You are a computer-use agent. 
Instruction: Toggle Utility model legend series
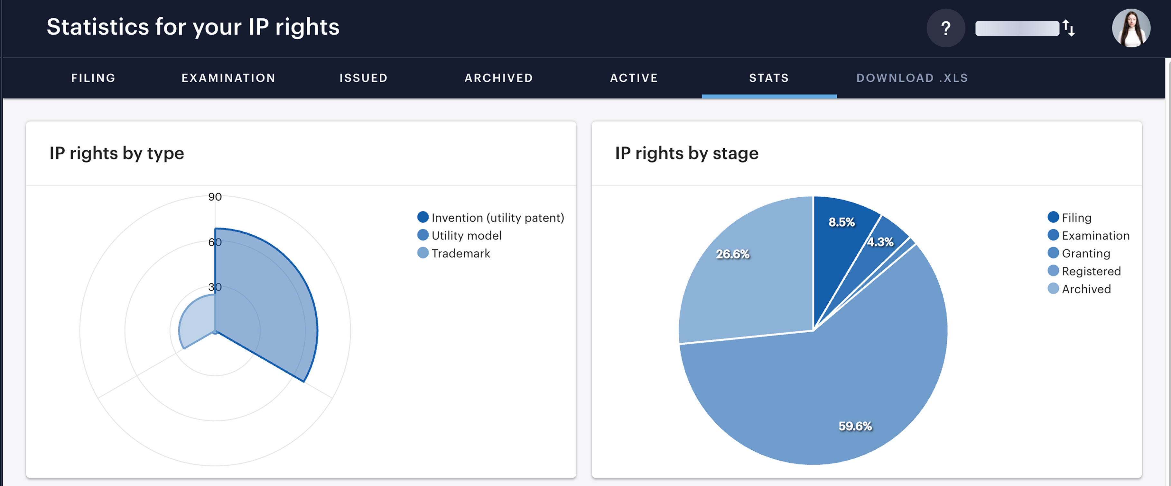pos(466,235)
